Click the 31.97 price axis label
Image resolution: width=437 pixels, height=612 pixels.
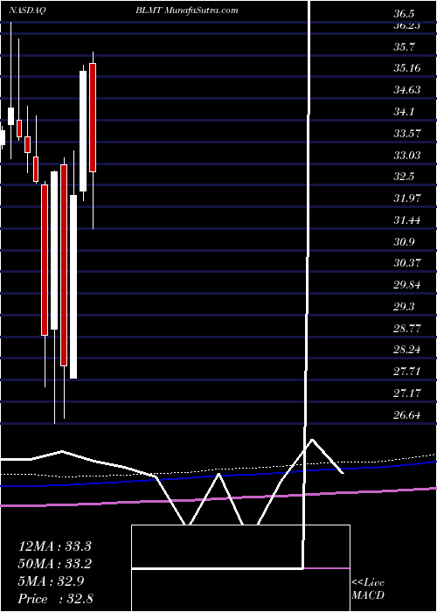(x=407, y=198)
